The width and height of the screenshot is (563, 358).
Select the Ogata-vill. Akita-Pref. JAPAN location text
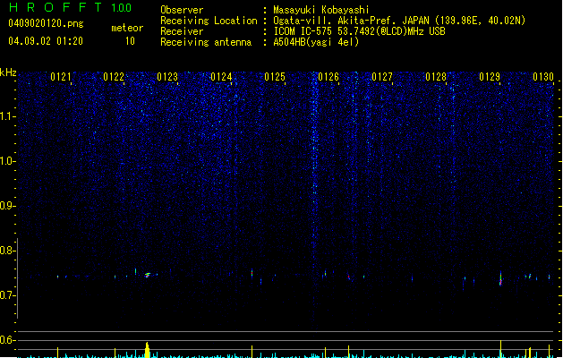click(399, 21)
